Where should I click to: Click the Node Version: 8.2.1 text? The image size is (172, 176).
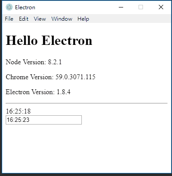click(x=33, y=62)
